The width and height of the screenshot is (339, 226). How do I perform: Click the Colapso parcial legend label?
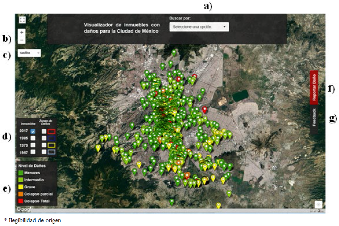click(x=38, y=194)
